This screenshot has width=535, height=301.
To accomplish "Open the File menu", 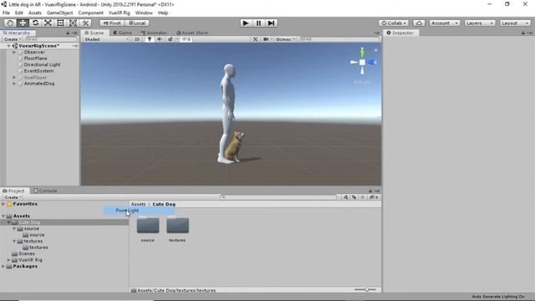I will (x=6, y=13).
